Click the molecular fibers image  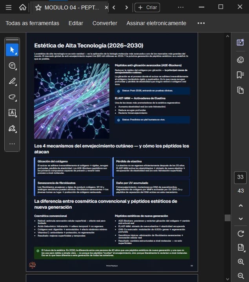pos(71,101)
